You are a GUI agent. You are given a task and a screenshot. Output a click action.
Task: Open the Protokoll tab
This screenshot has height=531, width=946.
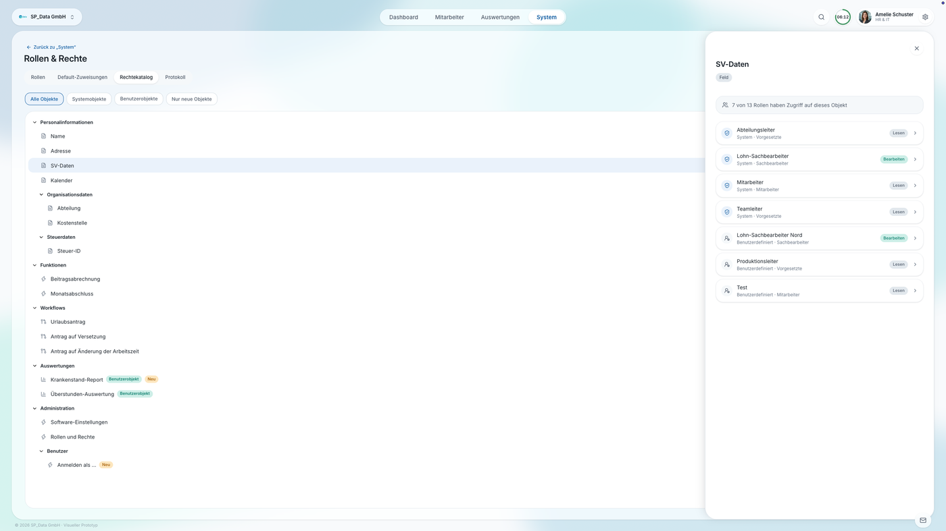click(175, 77)
